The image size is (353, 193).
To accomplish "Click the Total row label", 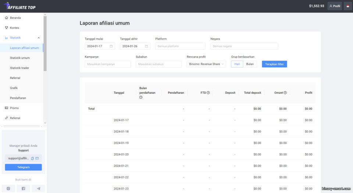I will pyautogui.click(x=91, y=109).
